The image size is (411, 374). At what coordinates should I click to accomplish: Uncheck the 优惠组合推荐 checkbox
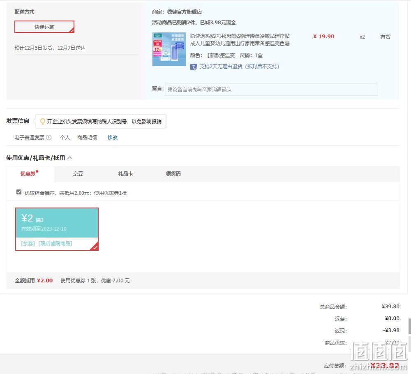point(19,192)
